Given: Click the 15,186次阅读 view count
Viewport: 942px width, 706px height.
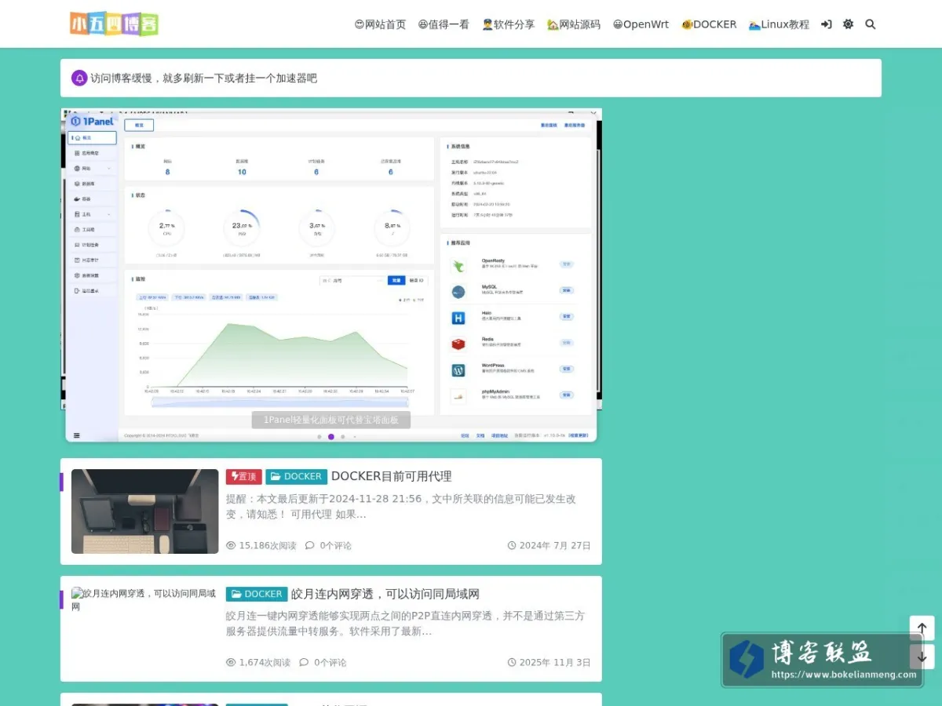Looking at the screenshot, I should coord(261,545).
